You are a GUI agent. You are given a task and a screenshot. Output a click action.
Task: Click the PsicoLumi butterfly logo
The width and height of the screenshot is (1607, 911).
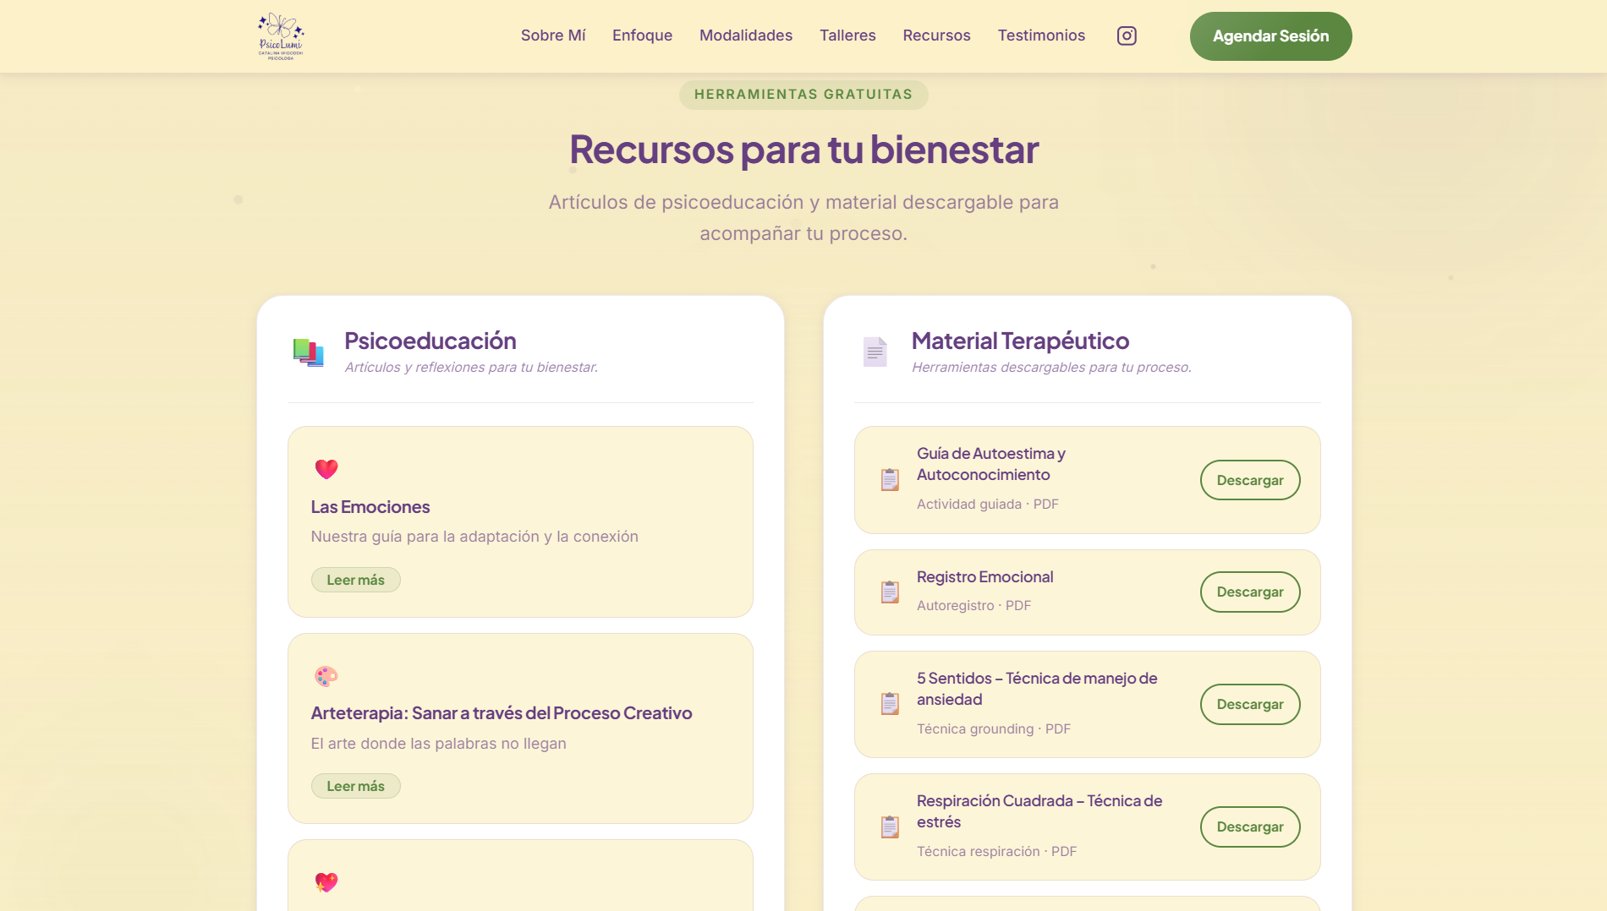tap(281, 36)
